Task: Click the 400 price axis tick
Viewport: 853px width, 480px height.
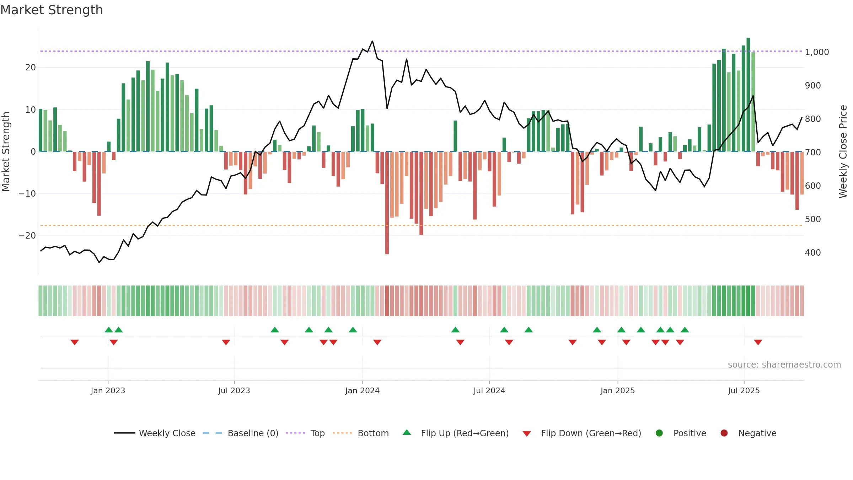Action: [813, 253]
